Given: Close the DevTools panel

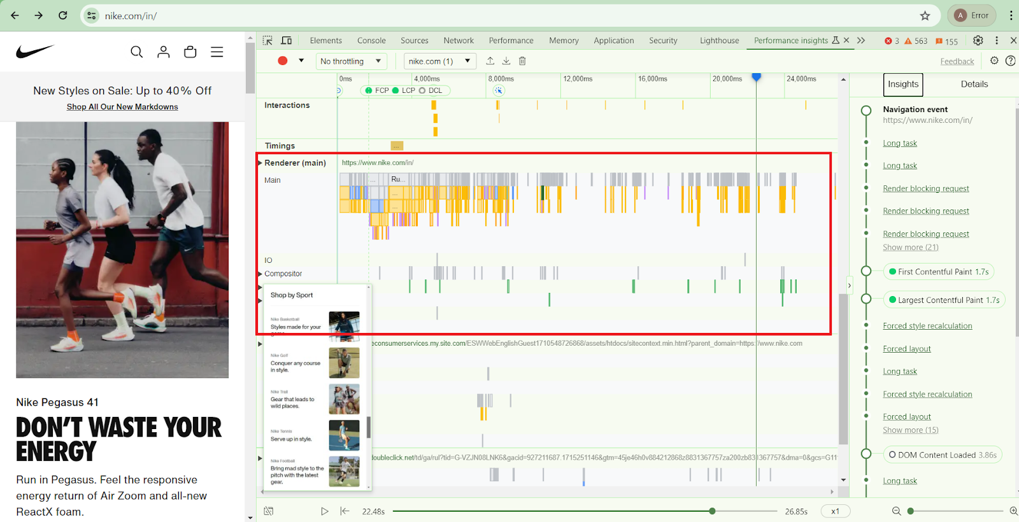Looking at the screenshot, I should pyautogui.click(x=1013, y=40).
